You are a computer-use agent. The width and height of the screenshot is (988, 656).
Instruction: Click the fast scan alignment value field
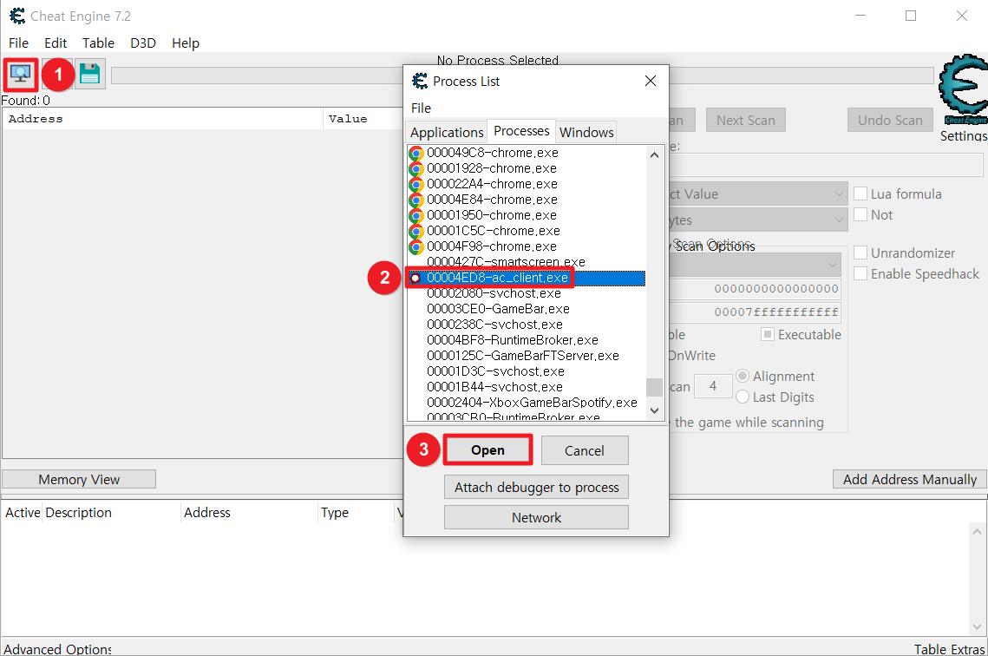pos(713,385)
